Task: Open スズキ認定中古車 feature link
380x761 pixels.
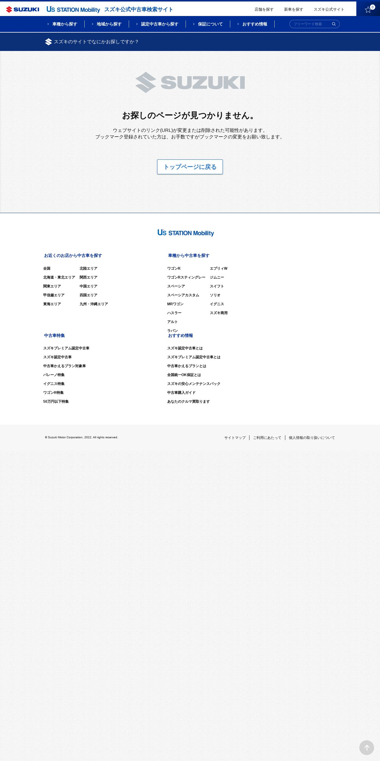Action: 57,357
